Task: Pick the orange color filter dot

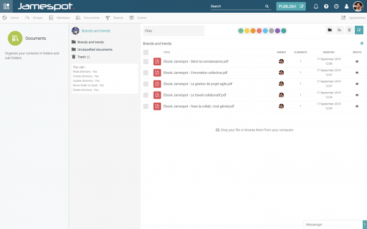Action: tap(253, 31)
